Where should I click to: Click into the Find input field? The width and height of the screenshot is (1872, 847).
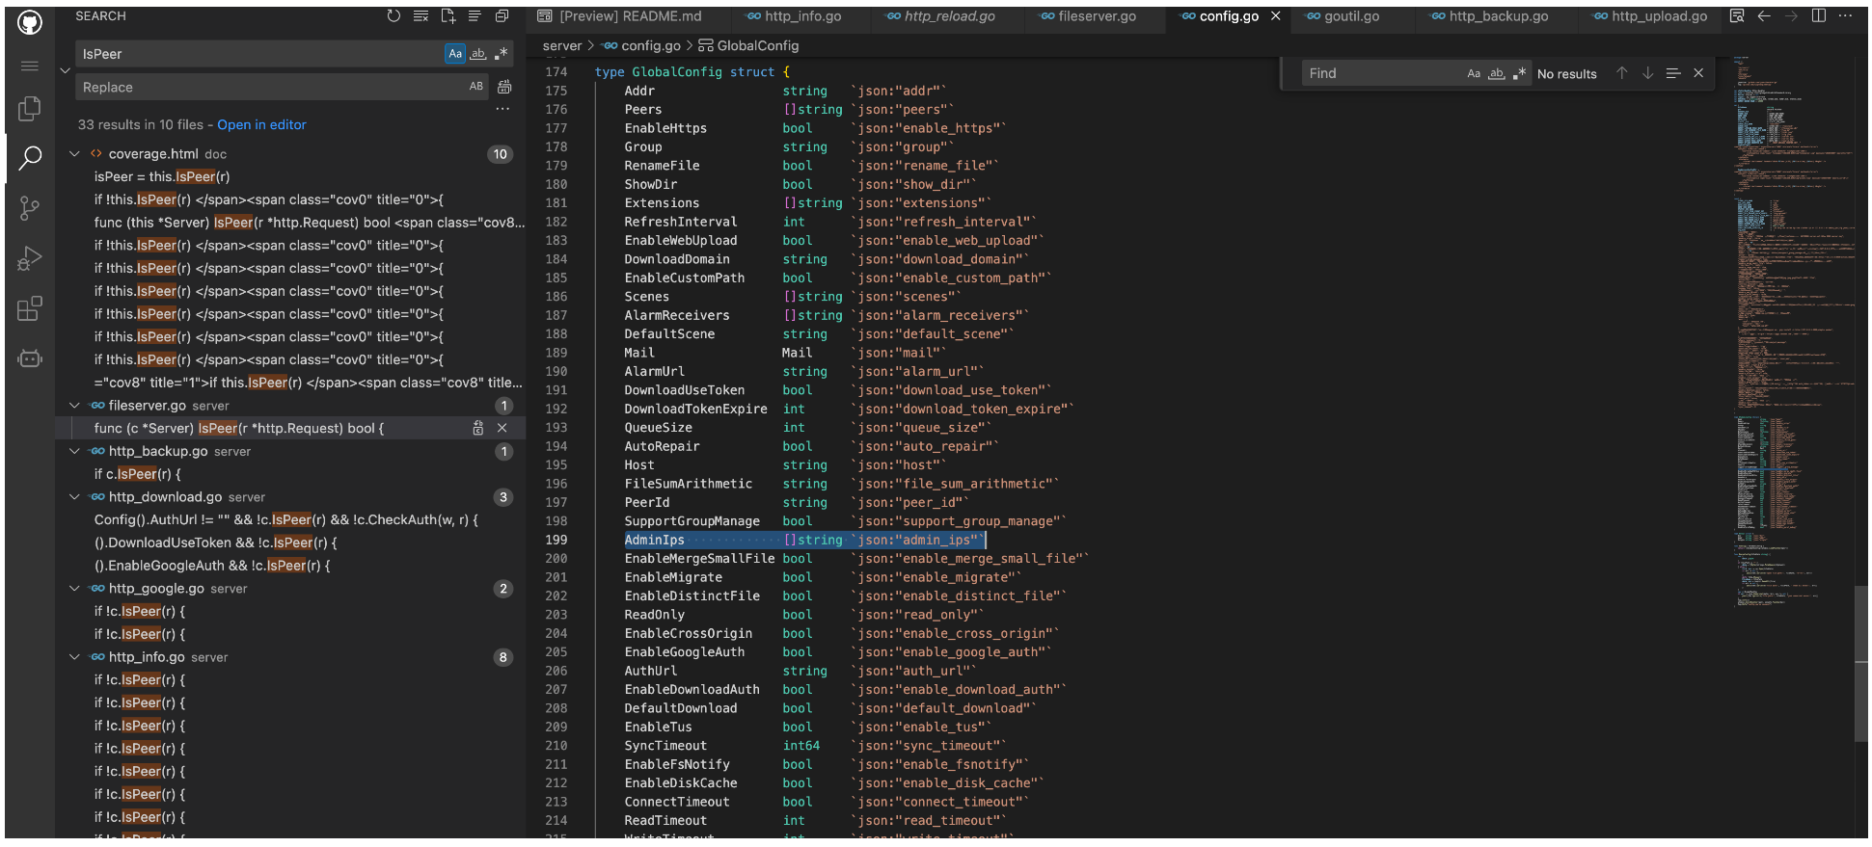[1379, 73]
